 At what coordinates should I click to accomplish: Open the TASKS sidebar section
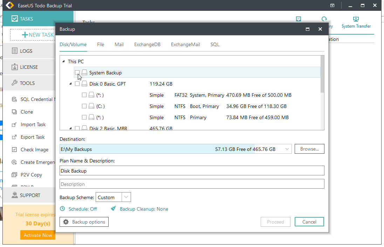[38, 19]
